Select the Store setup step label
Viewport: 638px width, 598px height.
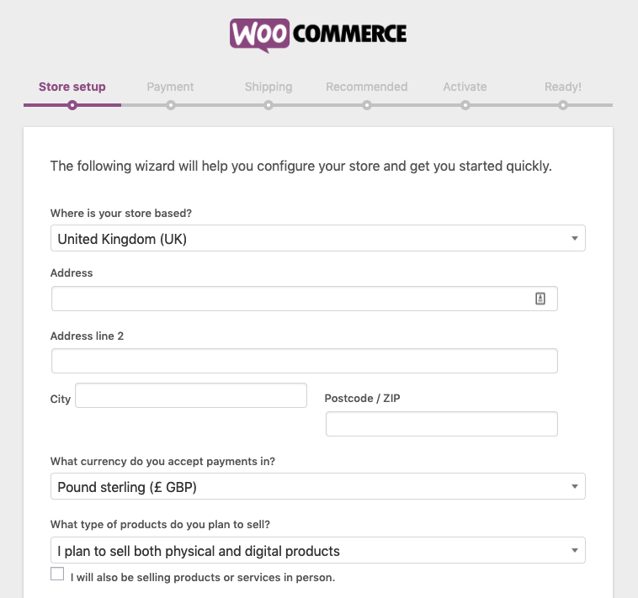(72, 87)
